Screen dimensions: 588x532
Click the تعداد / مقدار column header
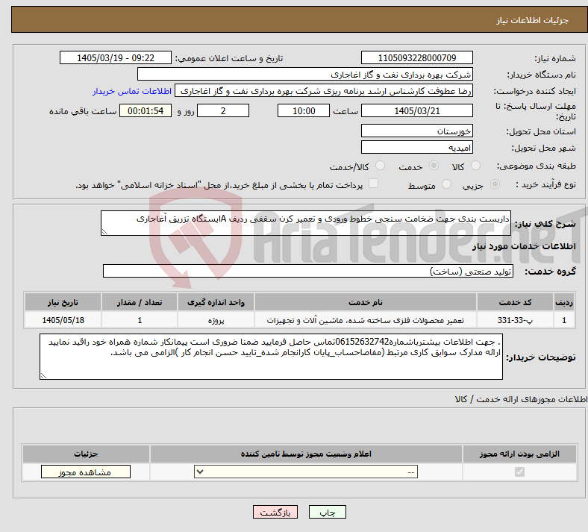click(x=139, y=302)
